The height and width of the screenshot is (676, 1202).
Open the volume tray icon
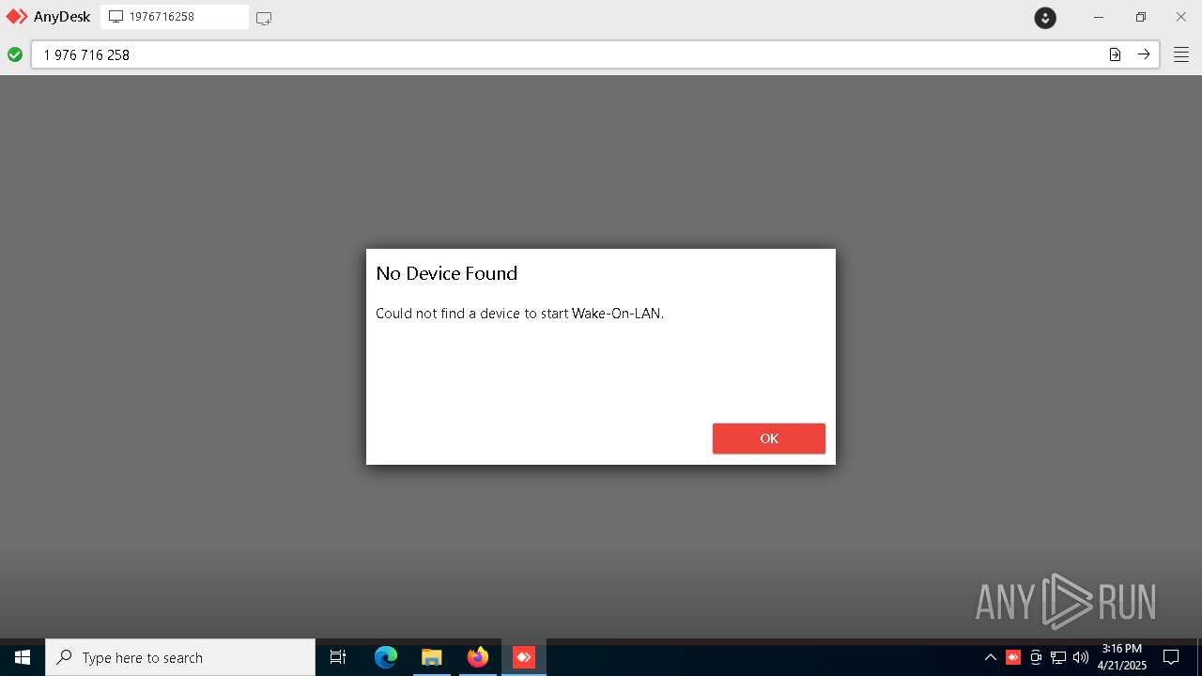click(1081, 657)
